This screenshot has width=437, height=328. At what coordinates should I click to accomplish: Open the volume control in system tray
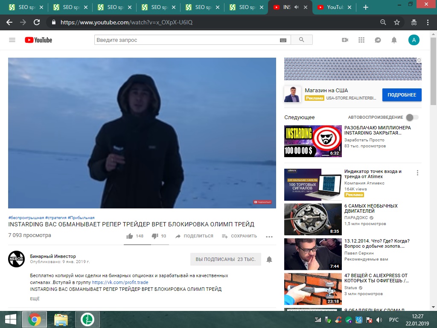coord(379,320)
